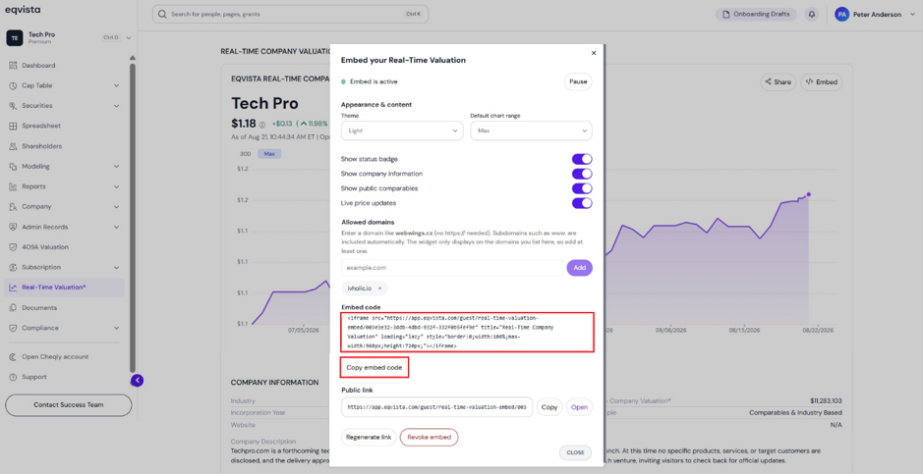The height and width of the screenshot is (474, 923).
Task: Open Onboarding Drafts
Action: [757, 14]
